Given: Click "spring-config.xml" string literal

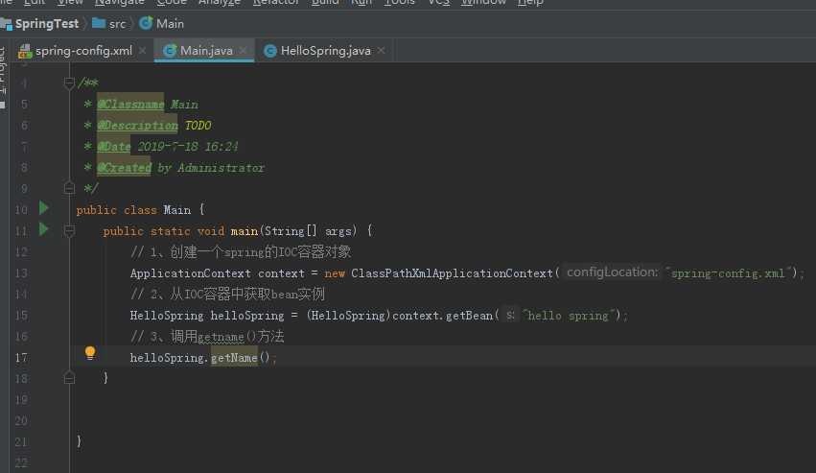Looking at the screenshot, I should (729, 273).
